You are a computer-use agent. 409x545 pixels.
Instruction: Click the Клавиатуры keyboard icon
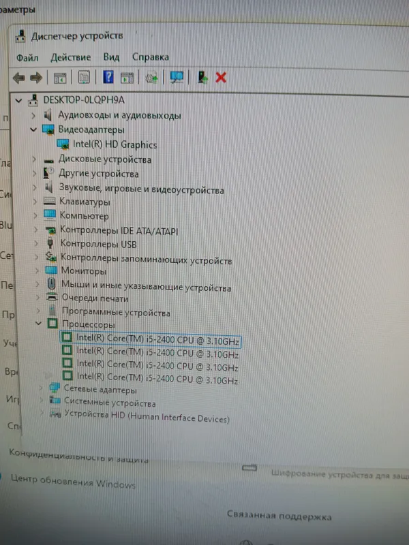(x=49, y=201)
